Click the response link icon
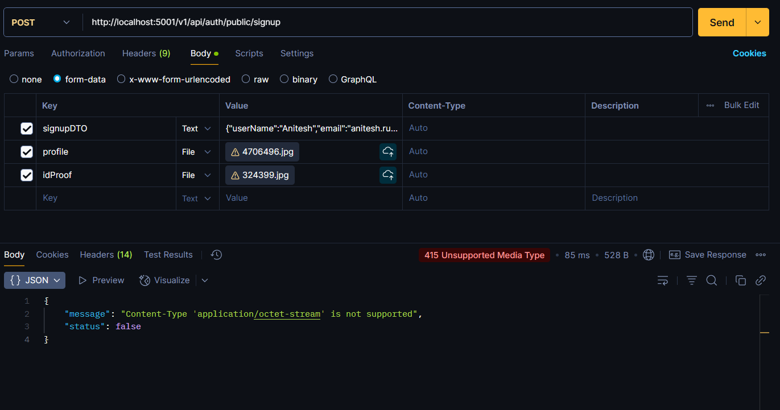 pos(761,280)
